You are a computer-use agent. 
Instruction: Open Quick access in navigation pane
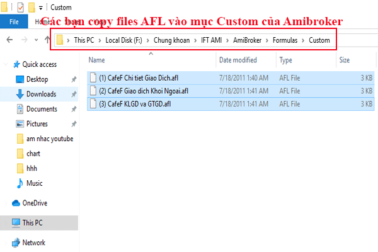pyautogui.click(x=39, y=64)
